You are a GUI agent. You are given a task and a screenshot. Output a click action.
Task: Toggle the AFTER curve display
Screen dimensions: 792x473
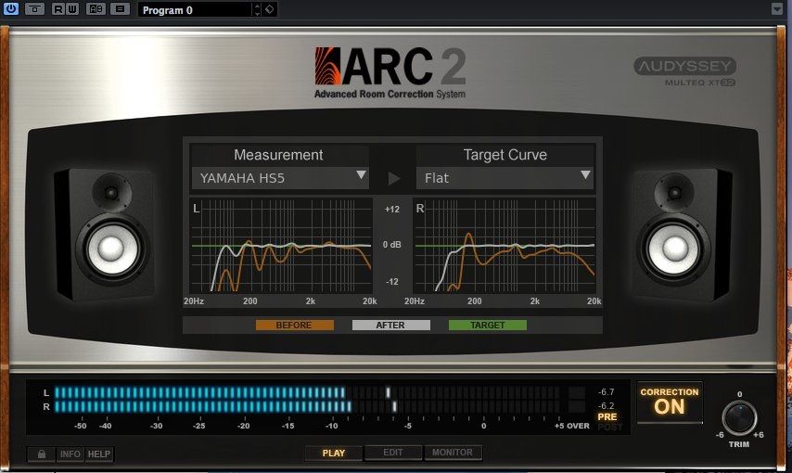coord(391,325)
